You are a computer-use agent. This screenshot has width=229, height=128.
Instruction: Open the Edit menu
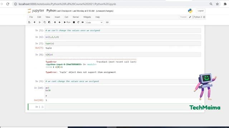point(39,17)
